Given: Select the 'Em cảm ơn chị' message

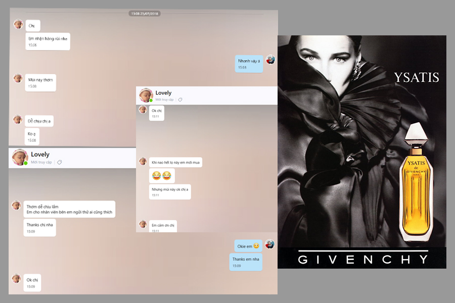Looking at the screenshot, I should coord(163,226).
